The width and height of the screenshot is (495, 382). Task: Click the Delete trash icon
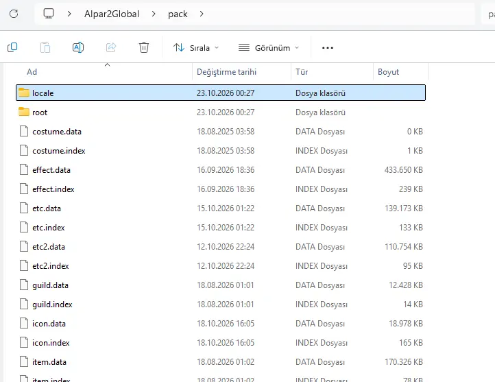[x=144, y=47]
